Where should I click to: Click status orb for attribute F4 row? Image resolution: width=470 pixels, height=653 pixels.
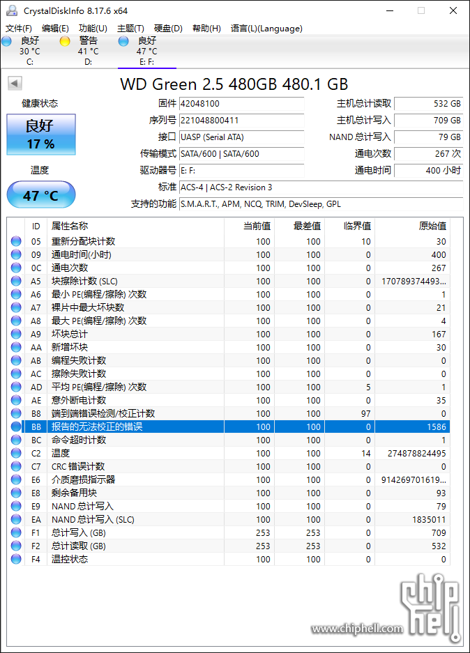(16, 559)
